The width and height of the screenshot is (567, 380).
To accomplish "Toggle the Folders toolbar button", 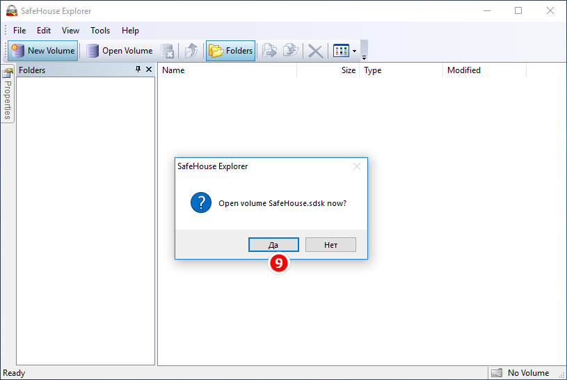I will [231, 51].
